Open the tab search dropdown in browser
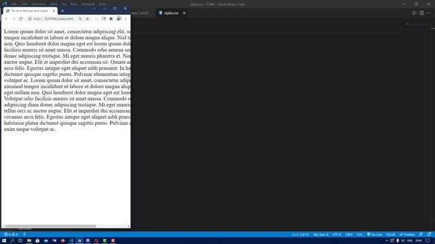This screenshot has height=244, width=435. coord(94,9)
